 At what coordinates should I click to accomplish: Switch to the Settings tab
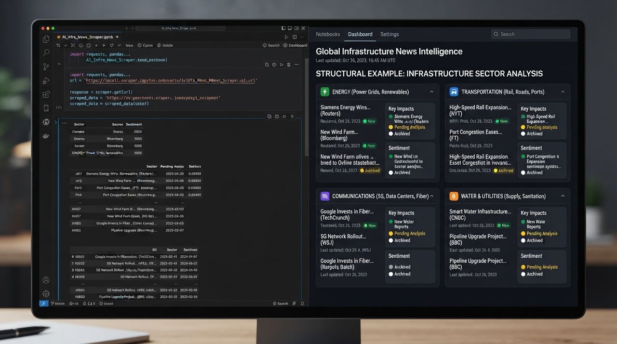pos(389,34)
